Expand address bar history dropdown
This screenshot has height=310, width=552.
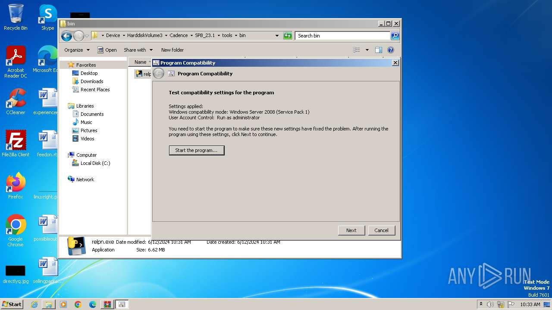[277, 36]
